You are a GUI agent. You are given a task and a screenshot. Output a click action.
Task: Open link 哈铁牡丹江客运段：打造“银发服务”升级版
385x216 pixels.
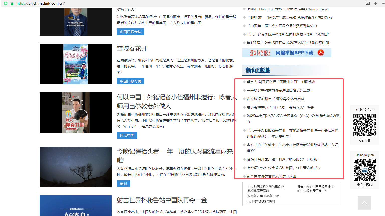[x=282, y=159]
